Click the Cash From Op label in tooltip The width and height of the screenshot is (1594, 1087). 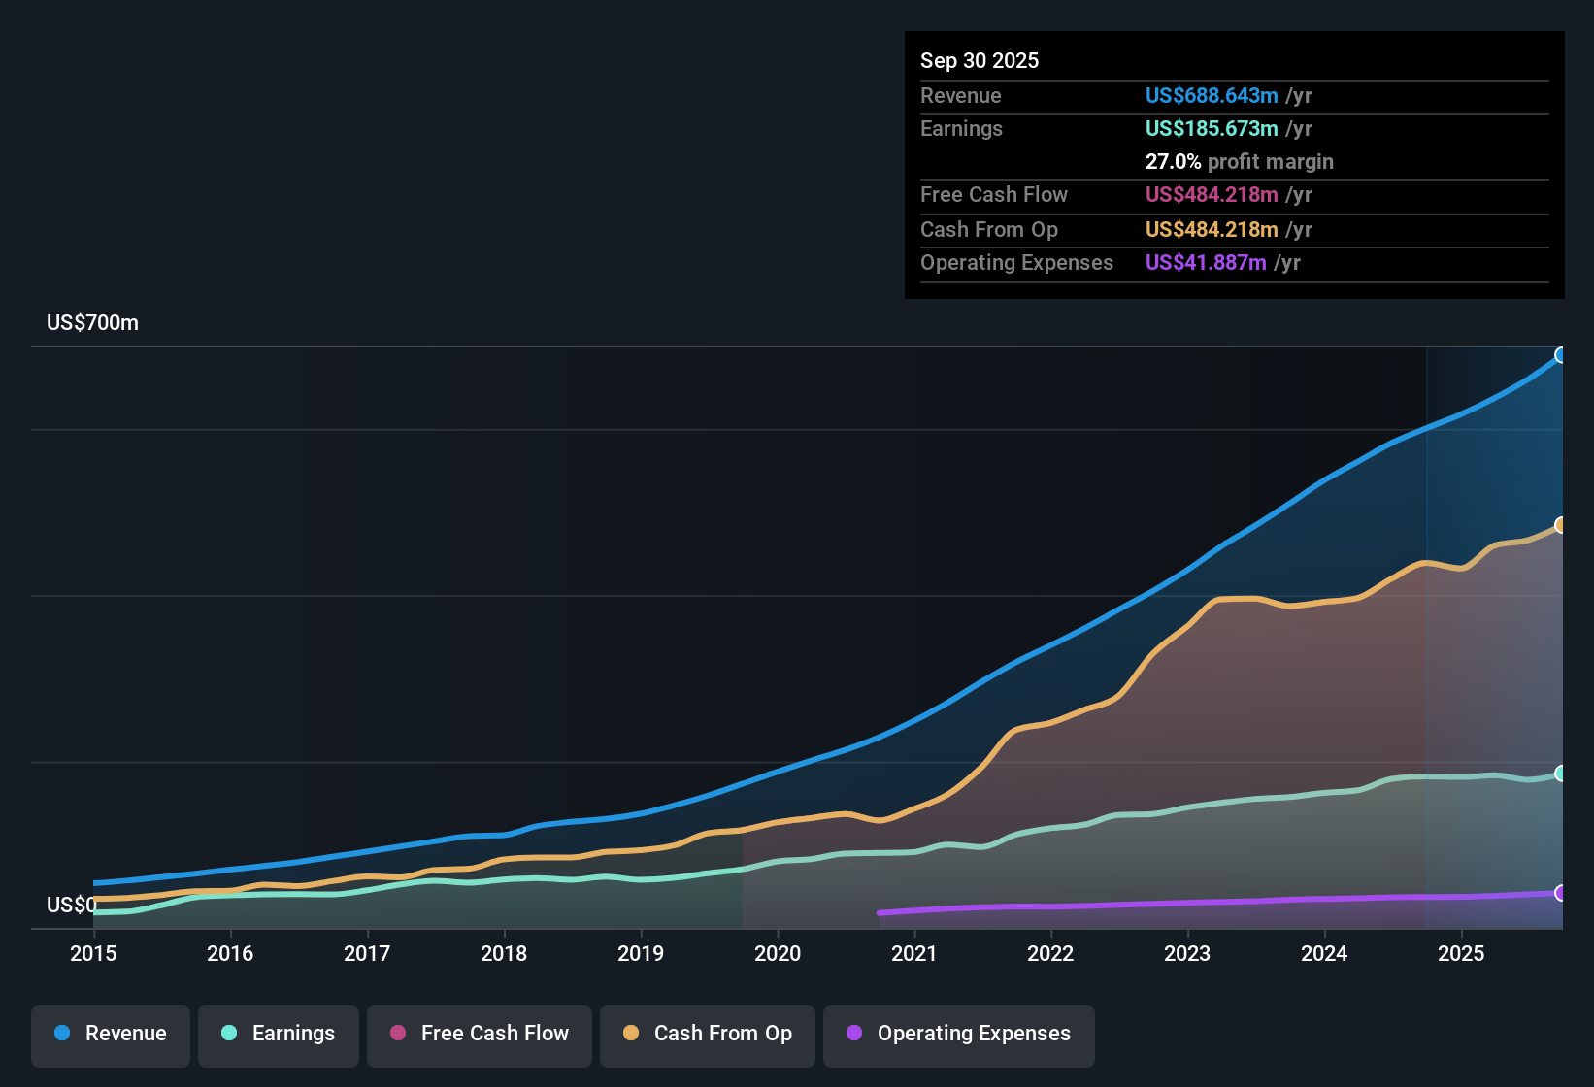(989, 229)
